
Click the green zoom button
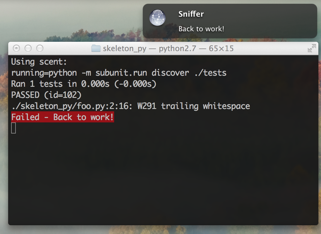point(40,48)
